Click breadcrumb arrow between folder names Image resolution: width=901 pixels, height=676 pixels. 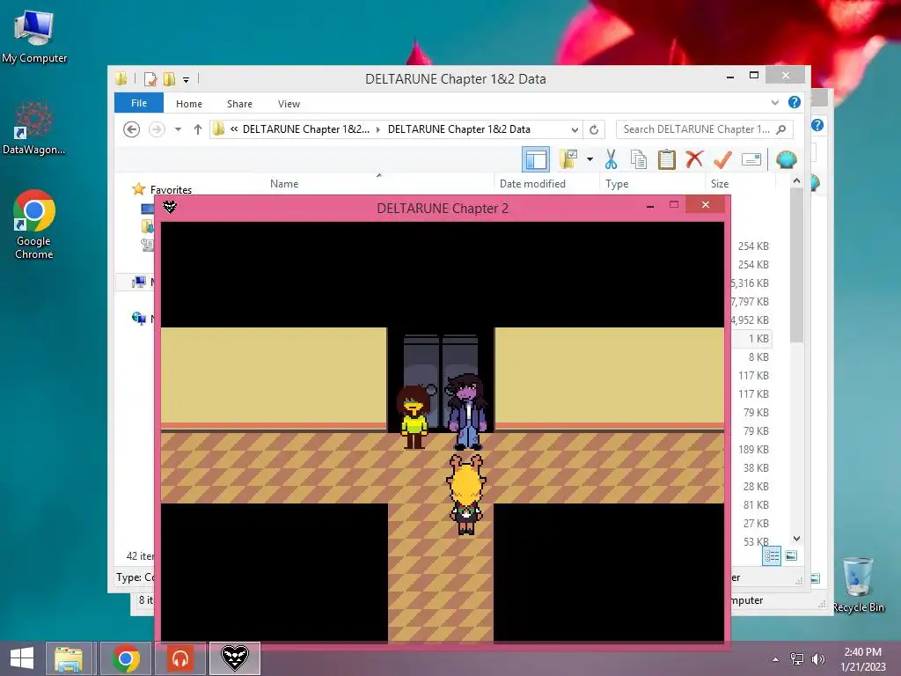(378, 129)
